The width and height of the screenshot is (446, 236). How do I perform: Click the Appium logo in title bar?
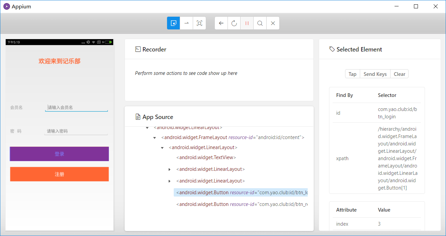click(6, 6)
